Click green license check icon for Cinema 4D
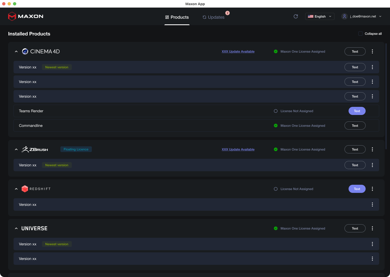 pyautogui.click(x=276, y=51)
